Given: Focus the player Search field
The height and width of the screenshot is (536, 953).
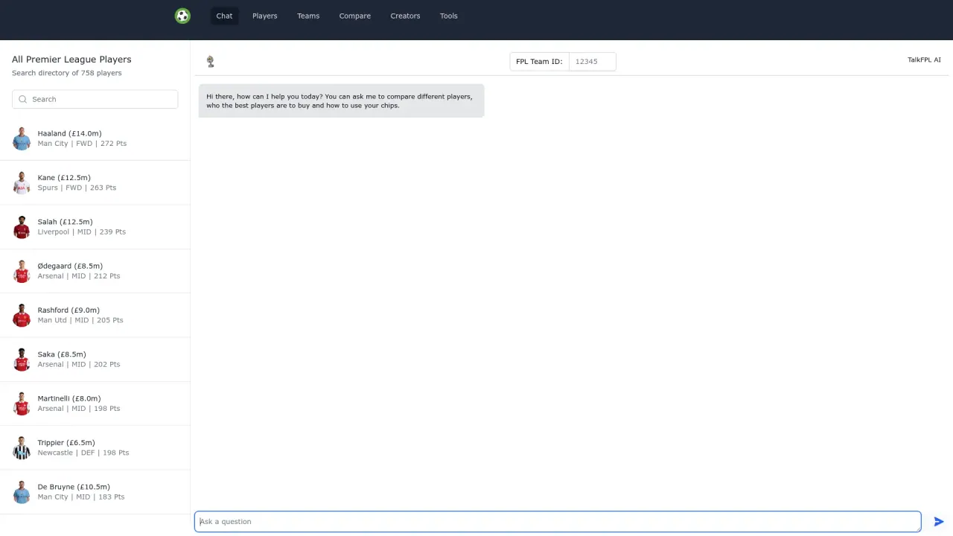Looking at the screenshot, I should click(95, 99).
